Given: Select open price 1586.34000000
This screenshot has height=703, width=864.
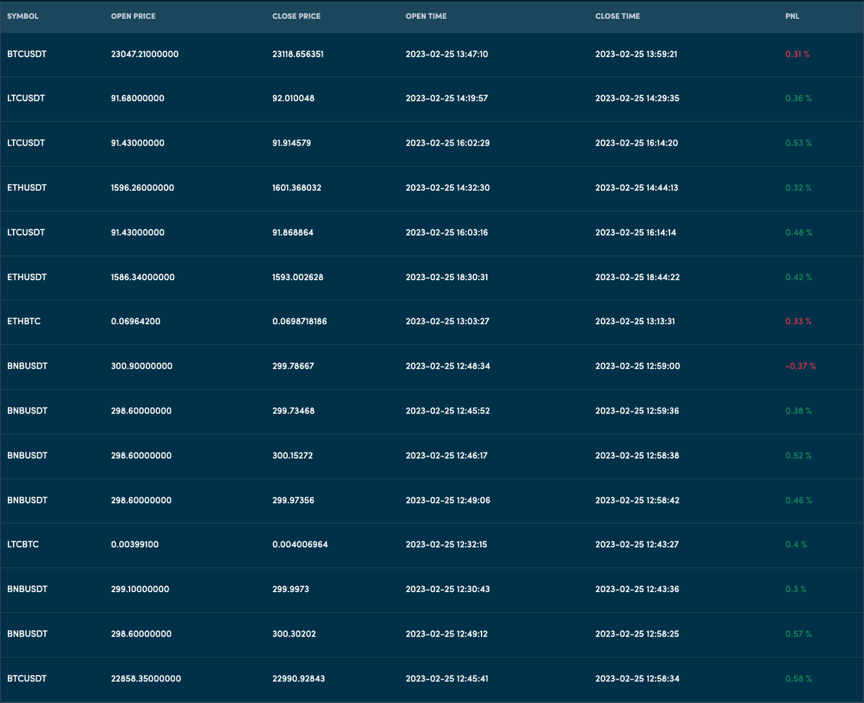Looking at the screenshot, I should pos(143,277).
